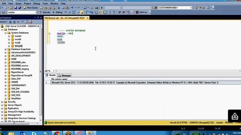Collapse the MASTER code block in editor
Screen dimensions: 241x135
(x=49, y=33)
